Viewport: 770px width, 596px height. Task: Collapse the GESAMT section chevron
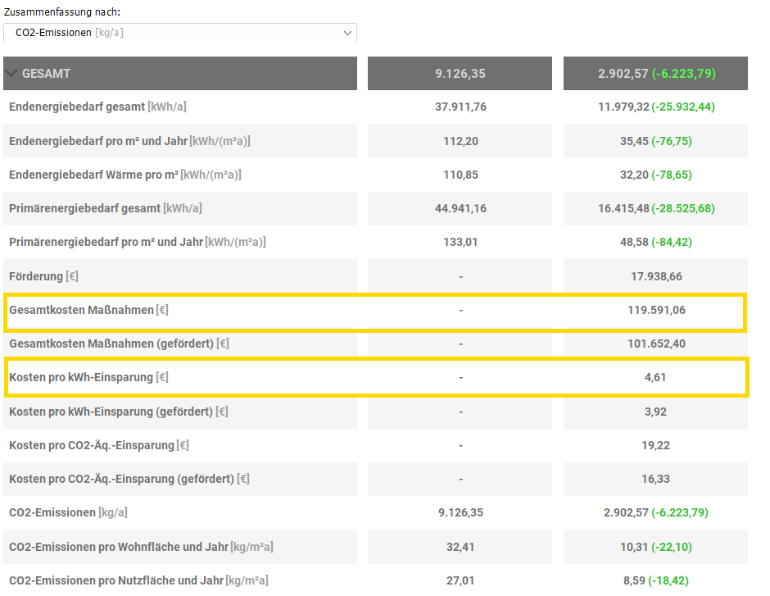[x=11, y=74]
